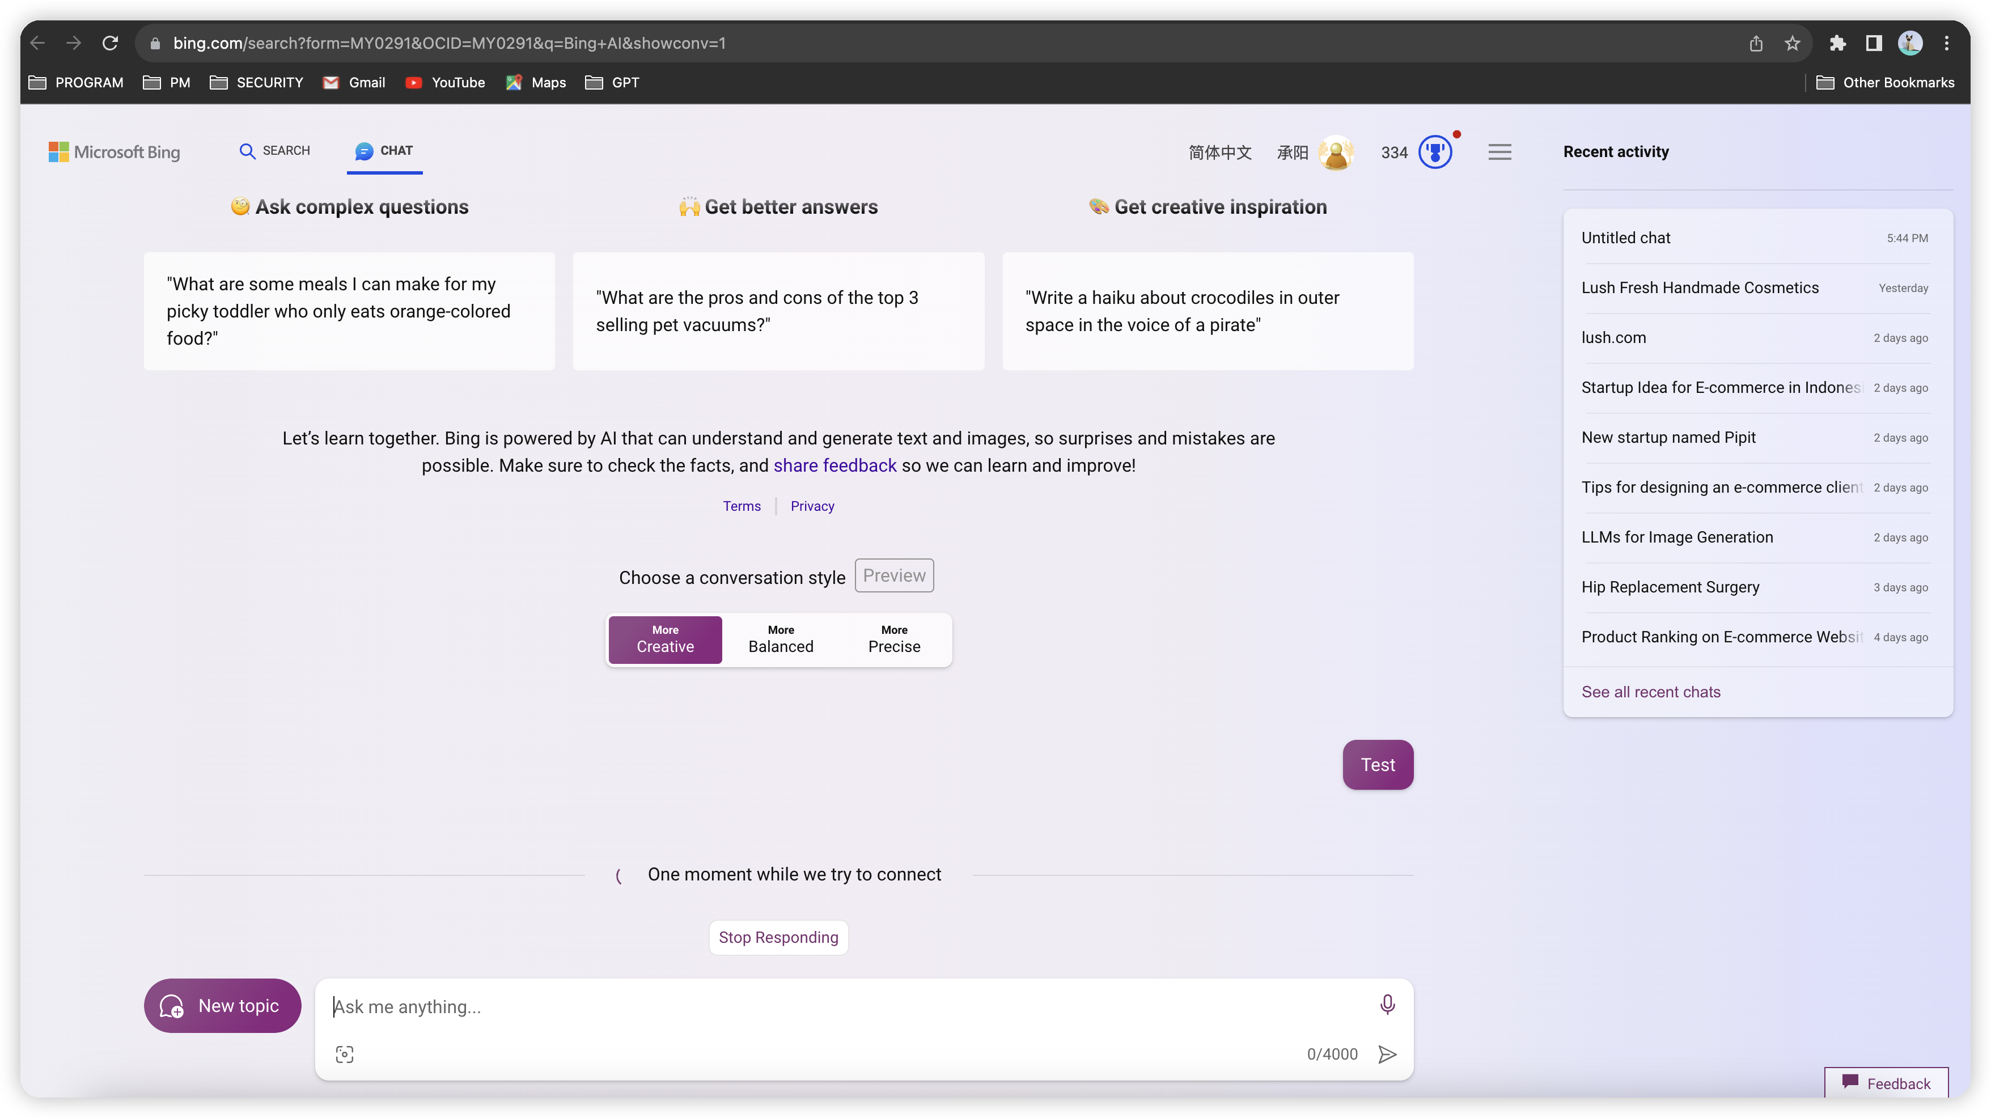
Task: Switch to the SEARCH tab
Action: coord(274,151)
